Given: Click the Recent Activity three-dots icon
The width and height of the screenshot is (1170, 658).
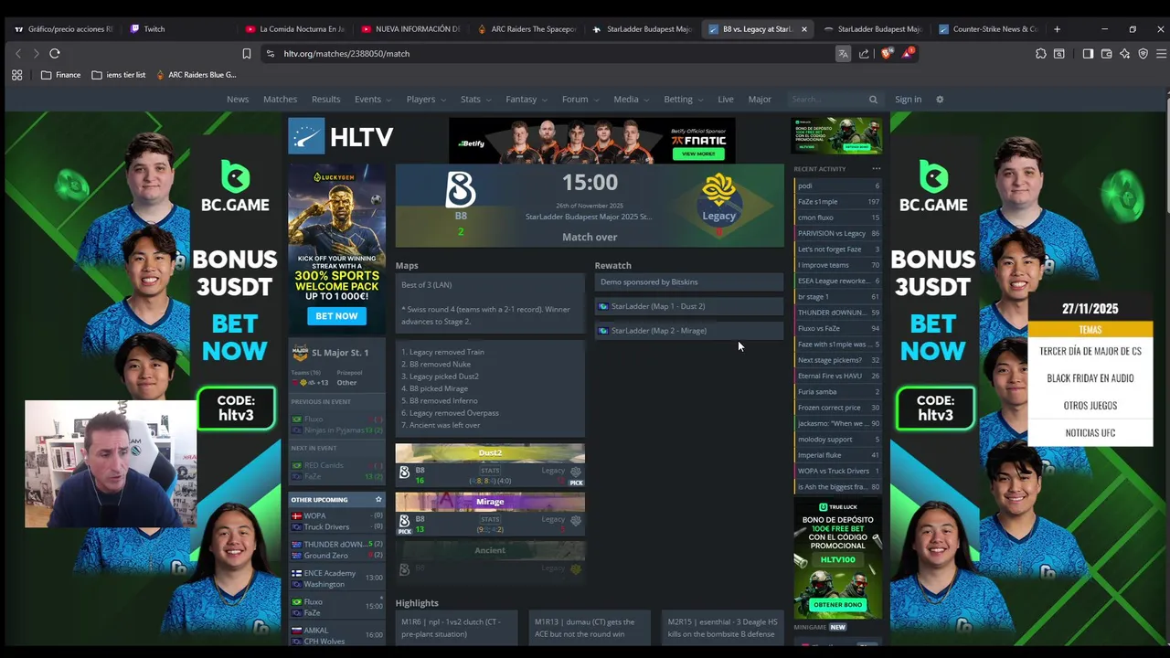Looking at the screenshot, I should click(x=876, y=169).
